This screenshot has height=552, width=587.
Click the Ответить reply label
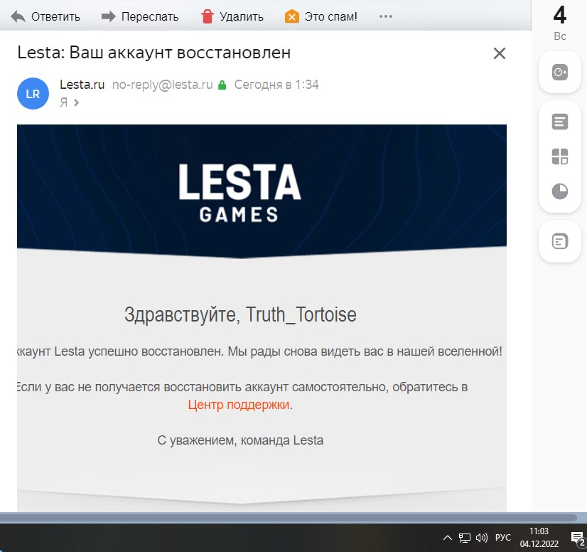click(x=55, y=16)
